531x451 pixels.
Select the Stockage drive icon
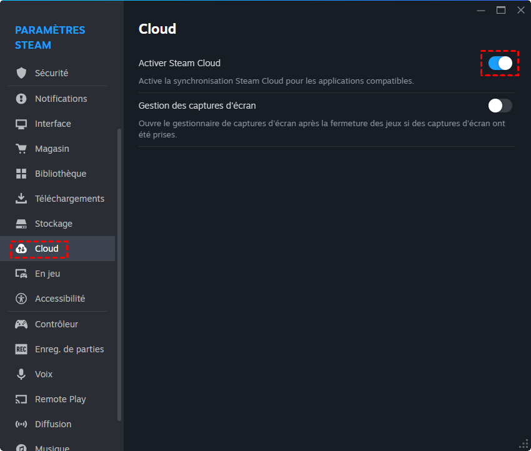coord(22,224)
